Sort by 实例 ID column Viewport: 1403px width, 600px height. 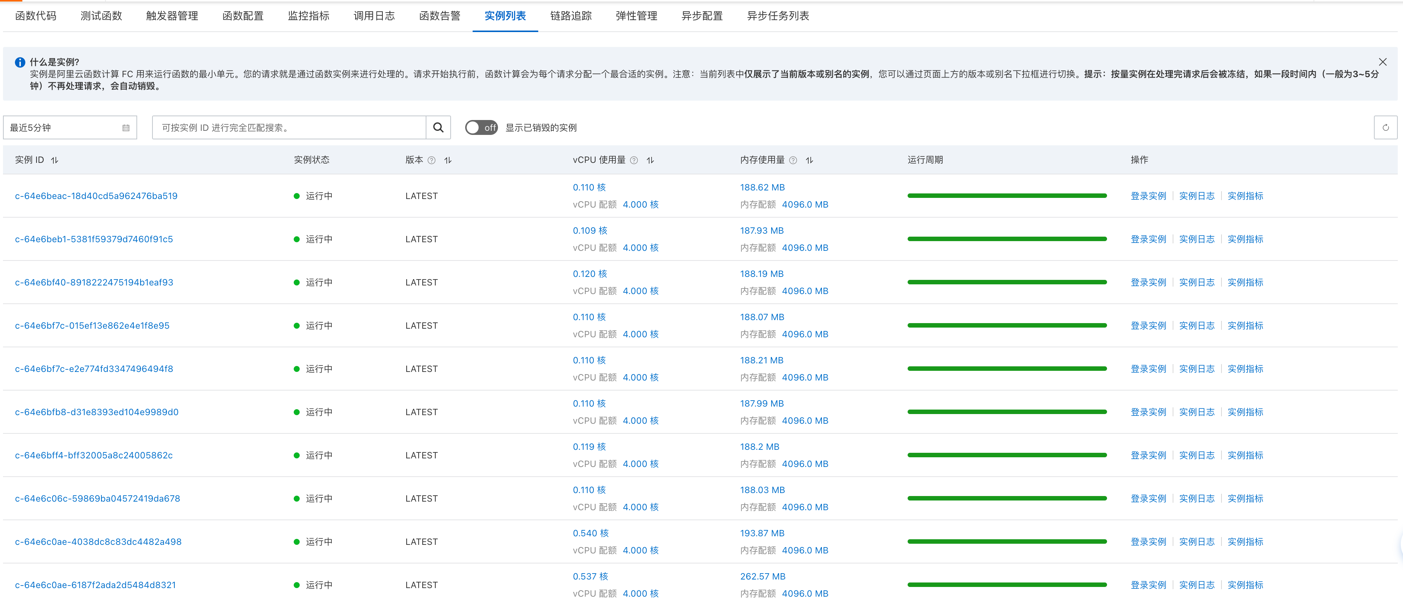click(54, 160)
